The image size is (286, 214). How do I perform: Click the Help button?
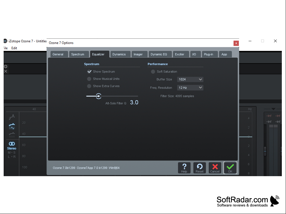[184, 168]
